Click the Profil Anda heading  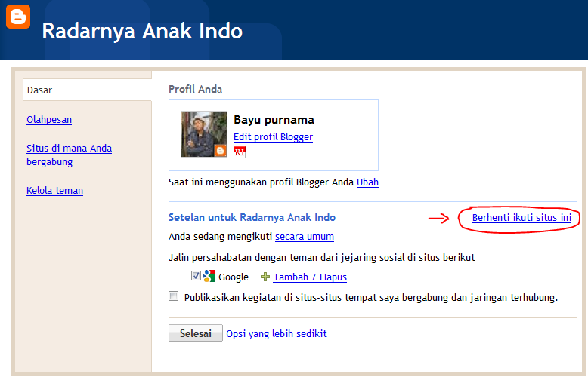coord(196,89)
